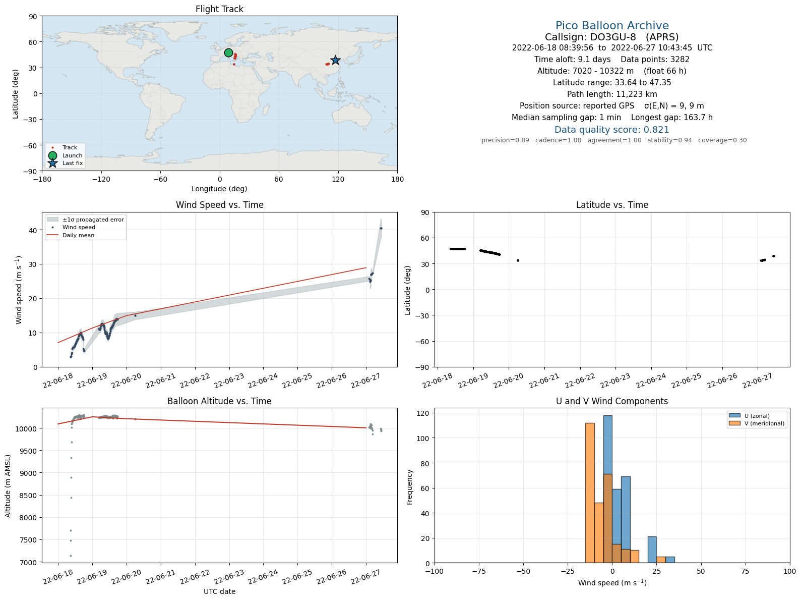The width and height of the screenshot is (801, 600).
Task: Click the blue U bar between 20 and 25
Action: pos(652,550)
